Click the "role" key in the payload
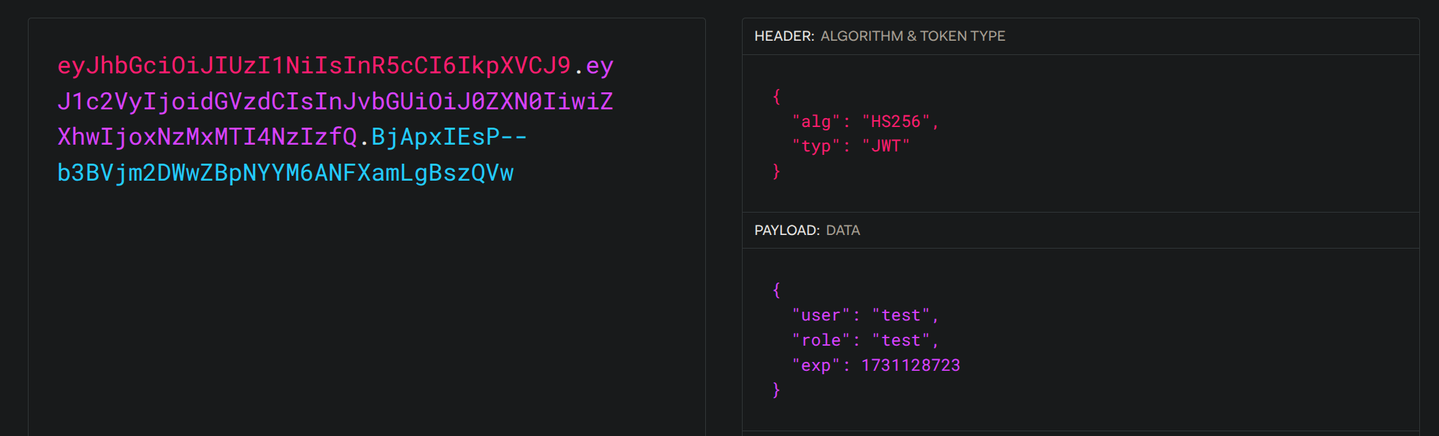This screenshot has height=436, width=1439. click(821, 340)
